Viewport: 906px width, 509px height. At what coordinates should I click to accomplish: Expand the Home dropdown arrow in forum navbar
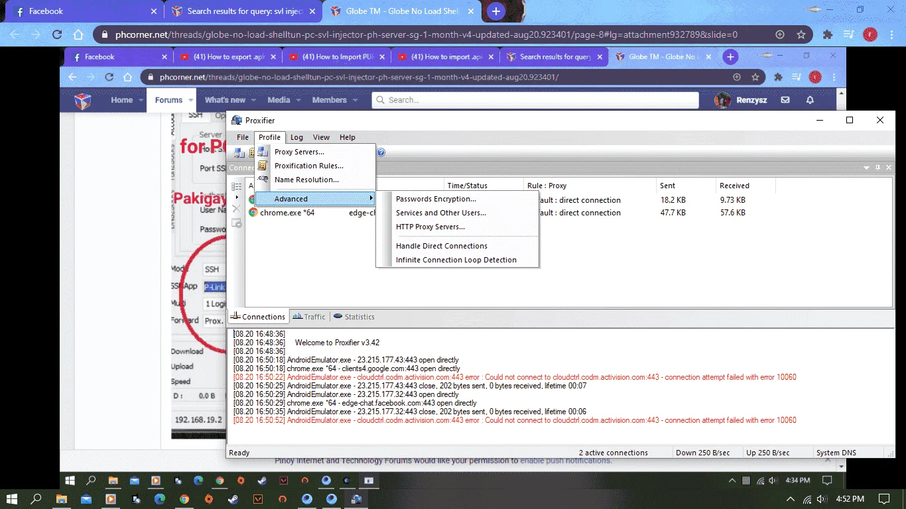[141, 101]
